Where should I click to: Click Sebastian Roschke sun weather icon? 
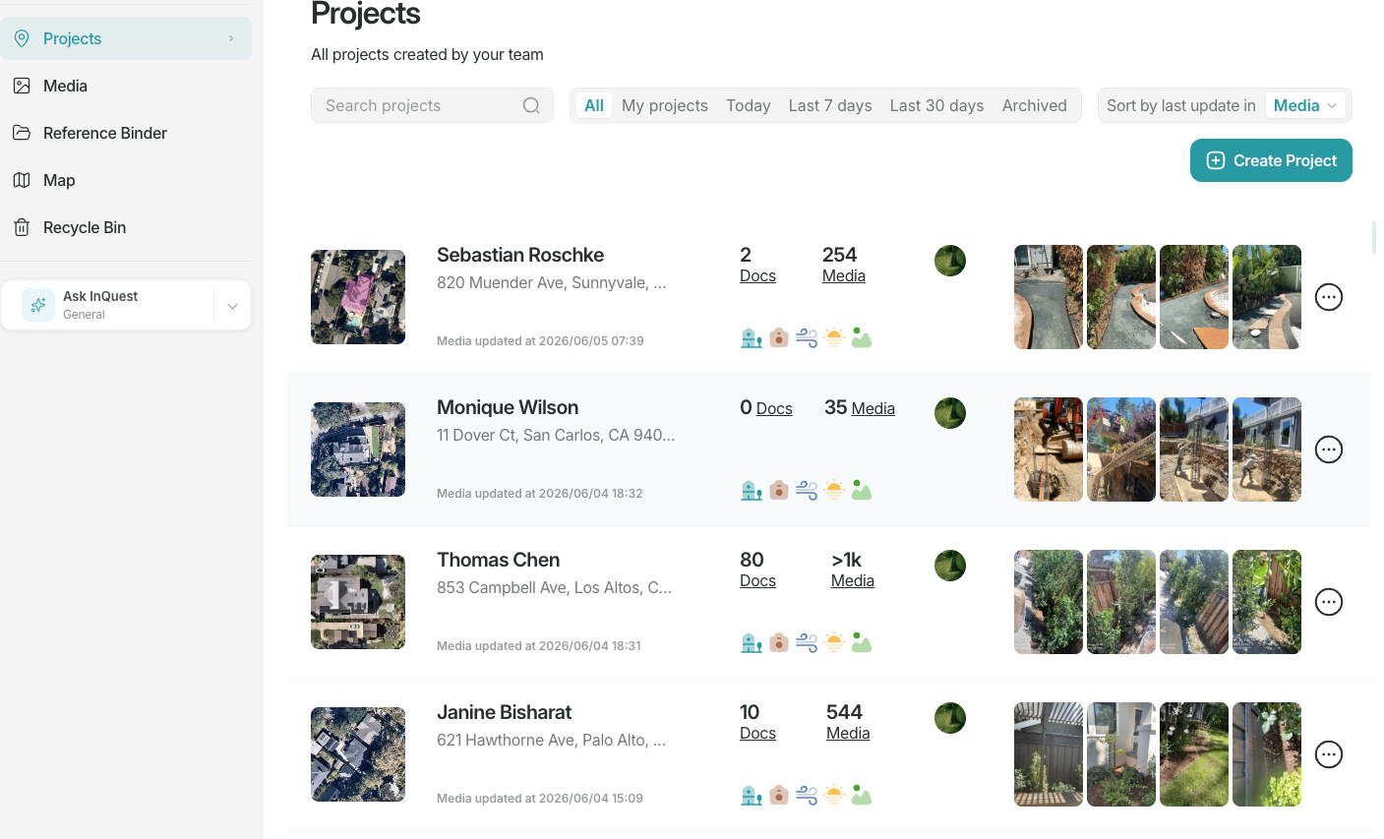click(834, 338)
